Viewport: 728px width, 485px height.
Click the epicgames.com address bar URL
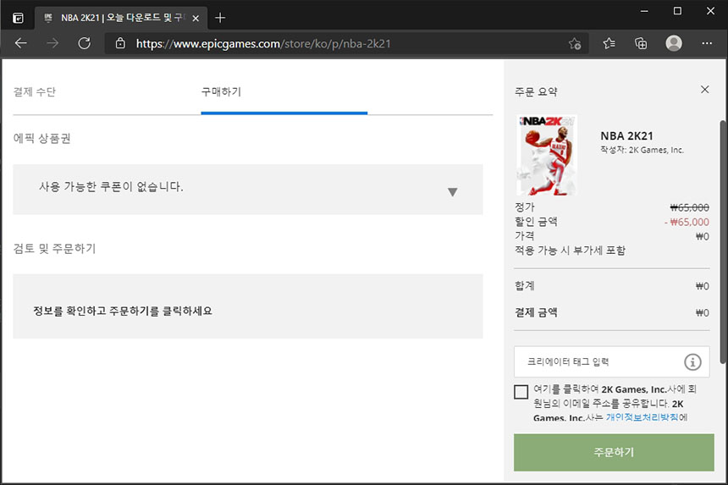[263, 44]
